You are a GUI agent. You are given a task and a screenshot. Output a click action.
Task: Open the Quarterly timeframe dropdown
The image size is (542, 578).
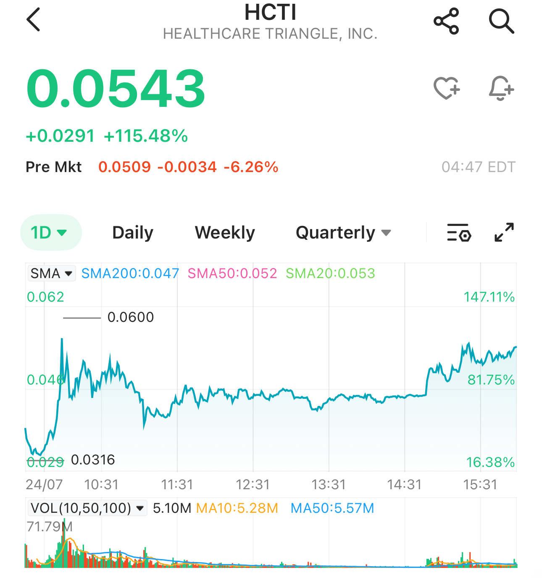343,233
